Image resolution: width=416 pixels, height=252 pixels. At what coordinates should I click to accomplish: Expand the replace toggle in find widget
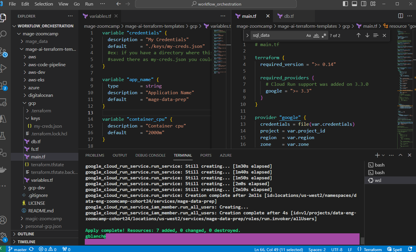tap(247, 35)
